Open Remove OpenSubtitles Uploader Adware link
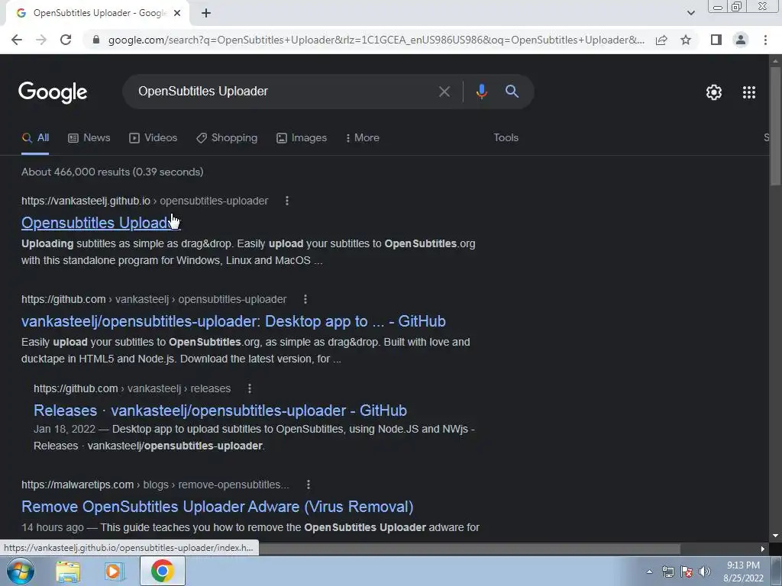782x586 pixels. click(218, 507)
